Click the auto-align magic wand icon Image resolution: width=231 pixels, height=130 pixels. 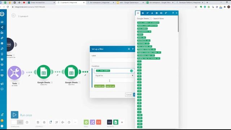coord(57,122)
